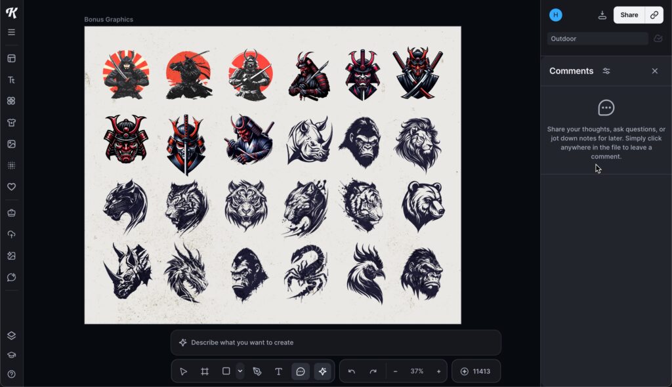Click the Kittl logo icon

pyautogui.click(x=12, y=13)
